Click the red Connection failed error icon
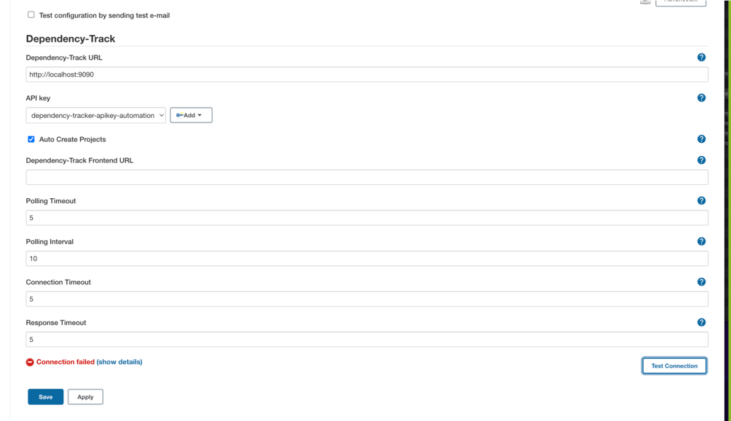This screenshot has width=731, height=421. [x=30, y=362]
